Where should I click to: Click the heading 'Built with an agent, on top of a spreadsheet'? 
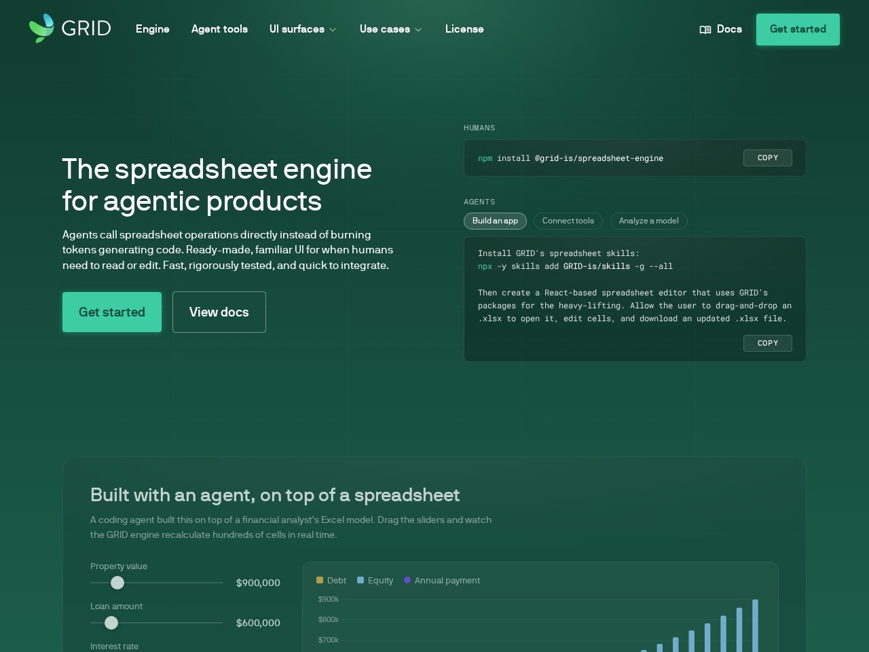pos(275,495)
